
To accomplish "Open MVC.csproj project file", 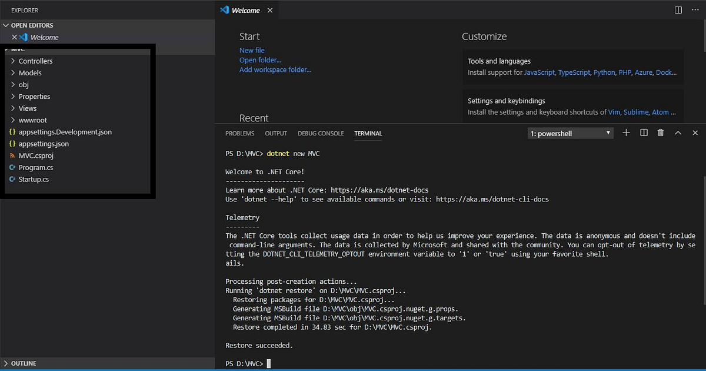I will click(x=36, y=155).
